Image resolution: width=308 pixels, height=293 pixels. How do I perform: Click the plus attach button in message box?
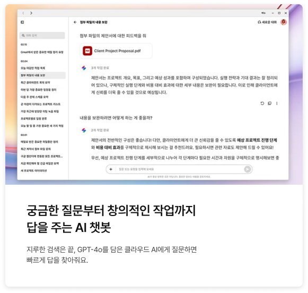tap(111, 169)
